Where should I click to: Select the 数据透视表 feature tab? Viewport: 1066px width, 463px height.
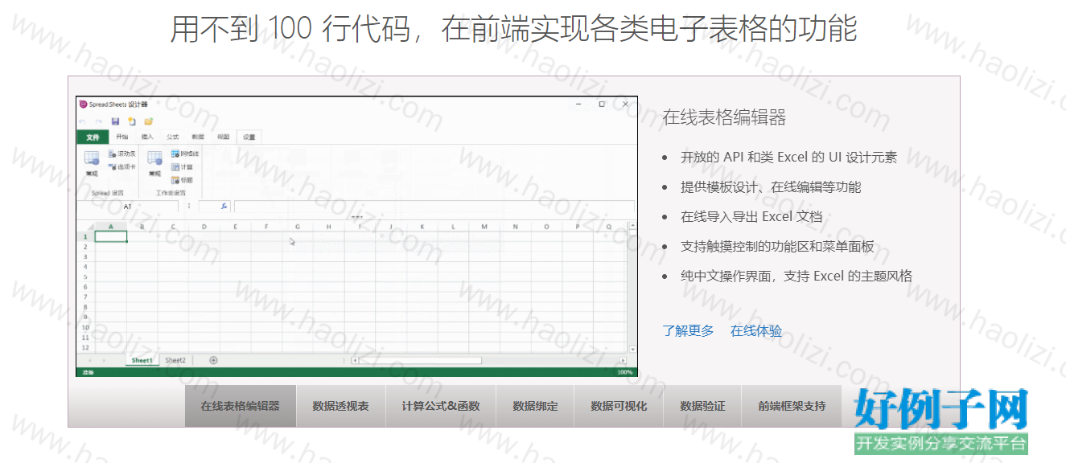(341, 406)
